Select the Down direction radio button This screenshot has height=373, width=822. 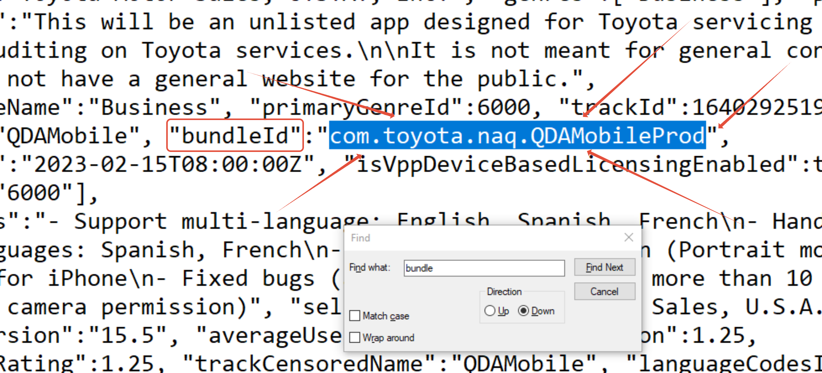523,311
